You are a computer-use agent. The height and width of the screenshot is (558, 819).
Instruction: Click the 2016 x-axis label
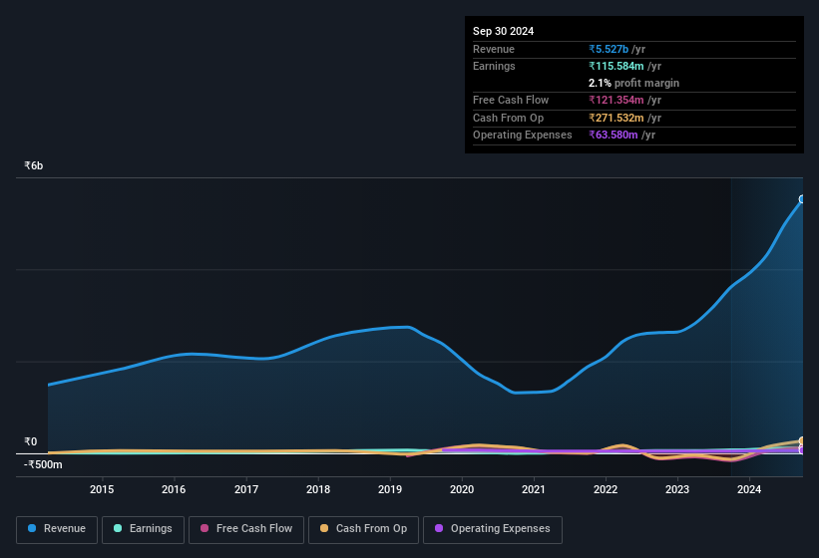coord(174,489)
